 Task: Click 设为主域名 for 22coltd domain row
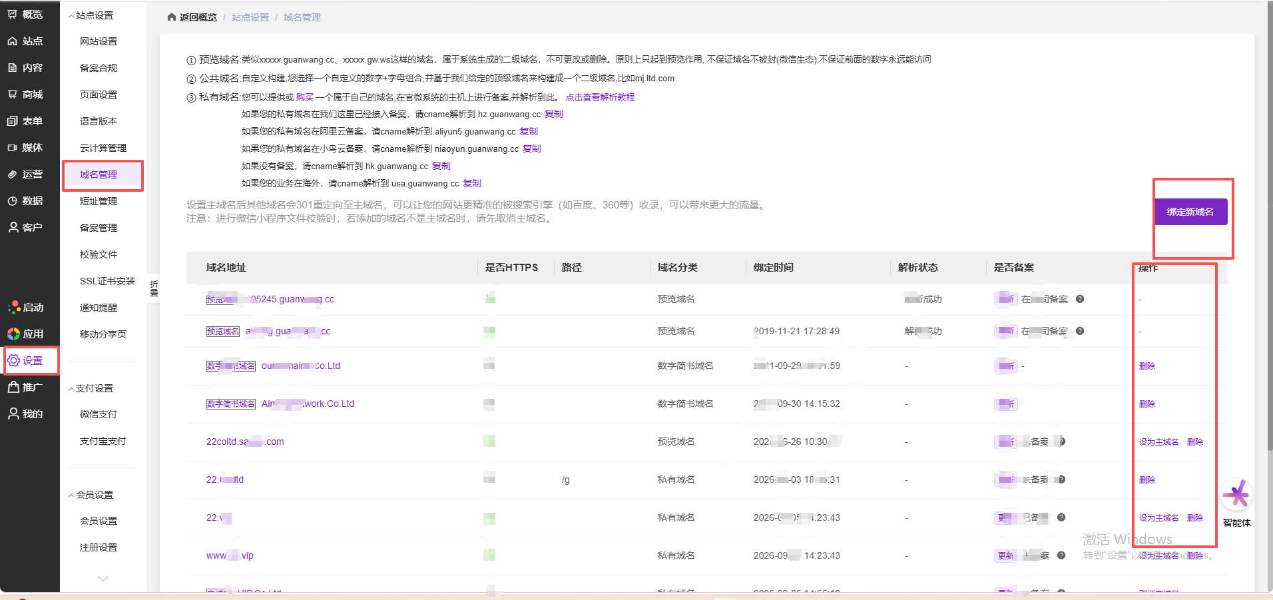[x=1158, y=442]
